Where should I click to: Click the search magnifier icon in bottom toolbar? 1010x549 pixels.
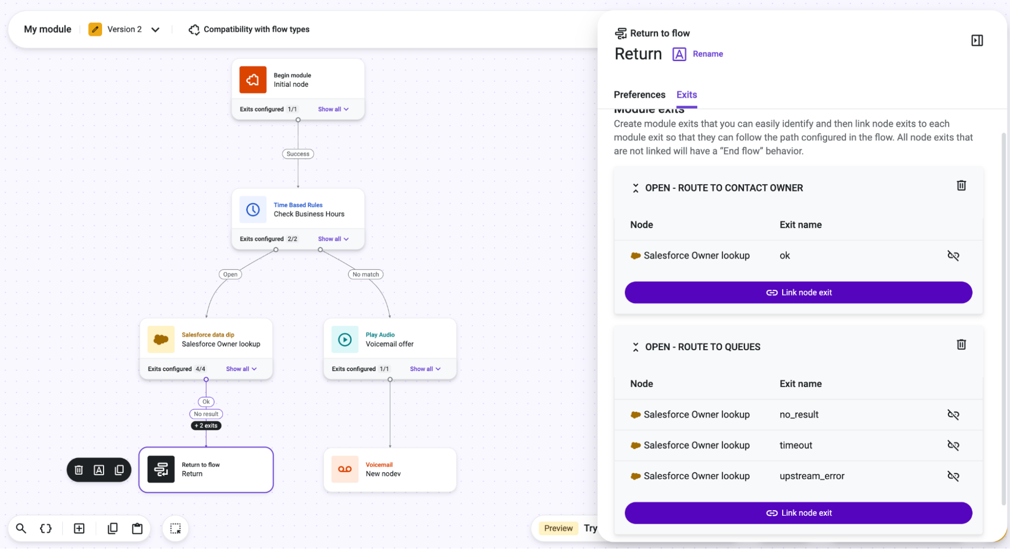21,528
